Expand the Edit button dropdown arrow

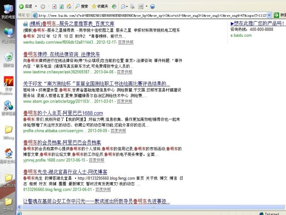[x=147, y=6]
